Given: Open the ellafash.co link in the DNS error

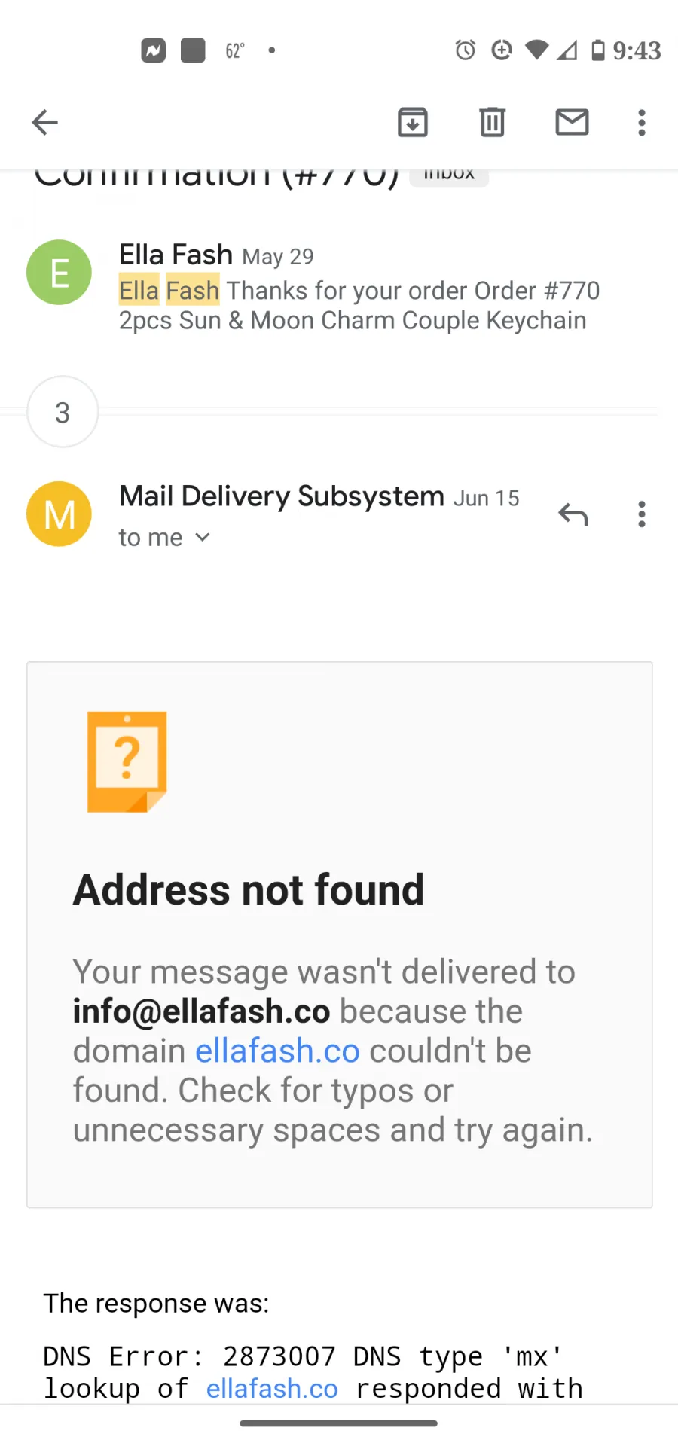Looking at the screenshot, I should click(x=272, y=1388).
